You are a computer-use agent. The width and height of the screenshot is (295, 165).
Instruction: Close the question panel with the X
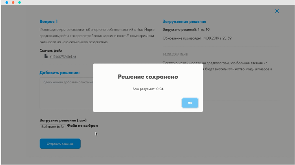[x=277, y=11]
